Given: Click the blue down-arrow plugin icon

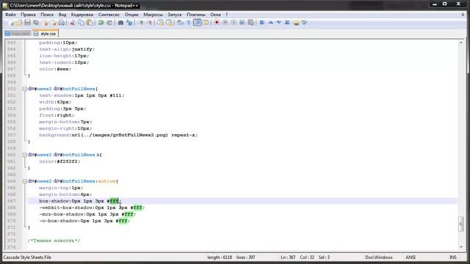Looking at the screenshot, I should [279, 23].
